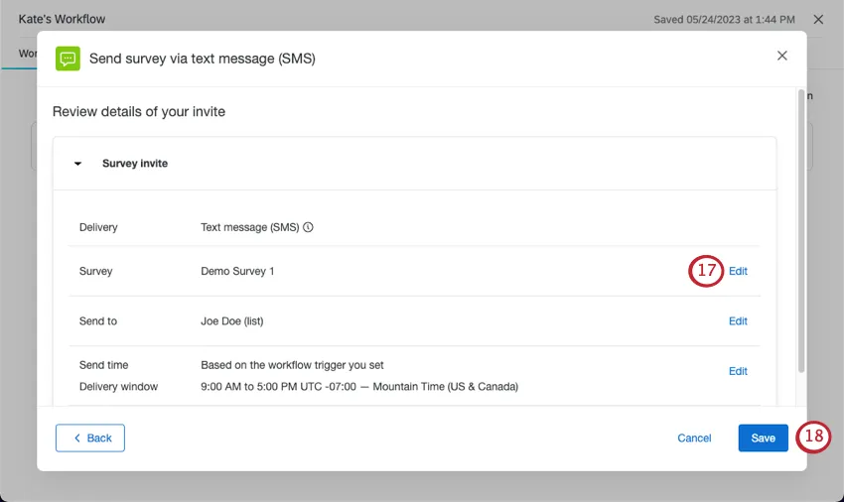The image size is (844, 502).
Task: Click the Demo Survey 1 value
Action: click(x=237, y=271)
